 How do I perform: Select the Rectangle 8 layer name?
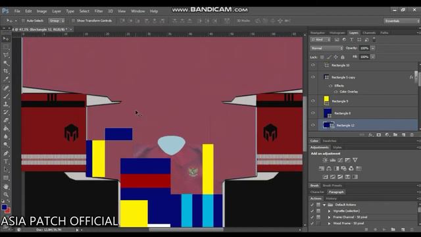click(x=342, y=113)
